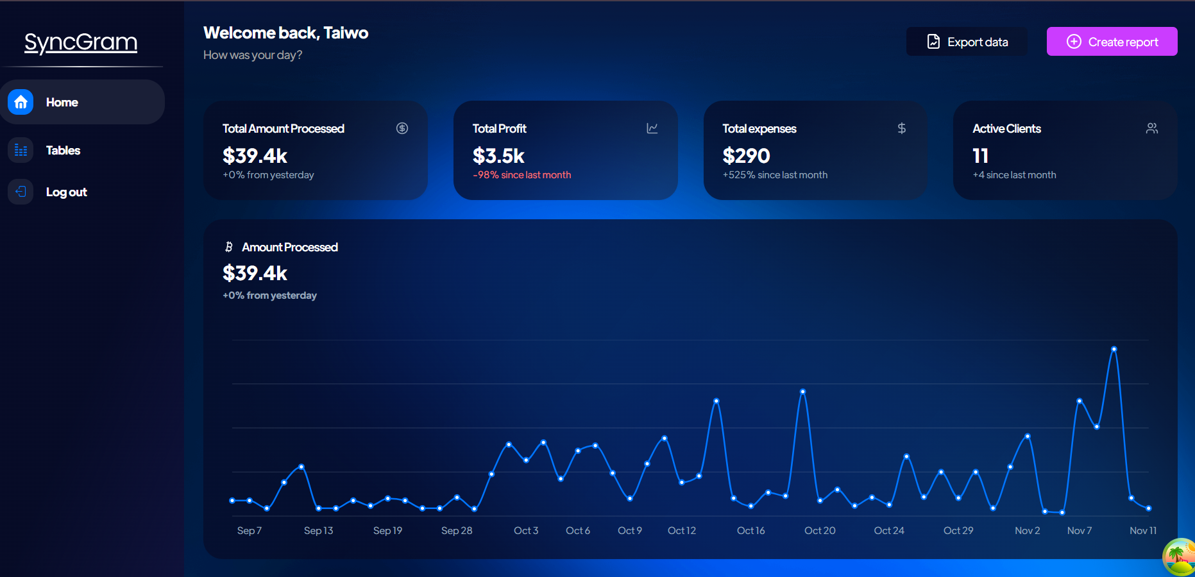Click the line chart icon on Total Profit
This screenshot has height=577, width=1195.
click(x=652, y=128)
